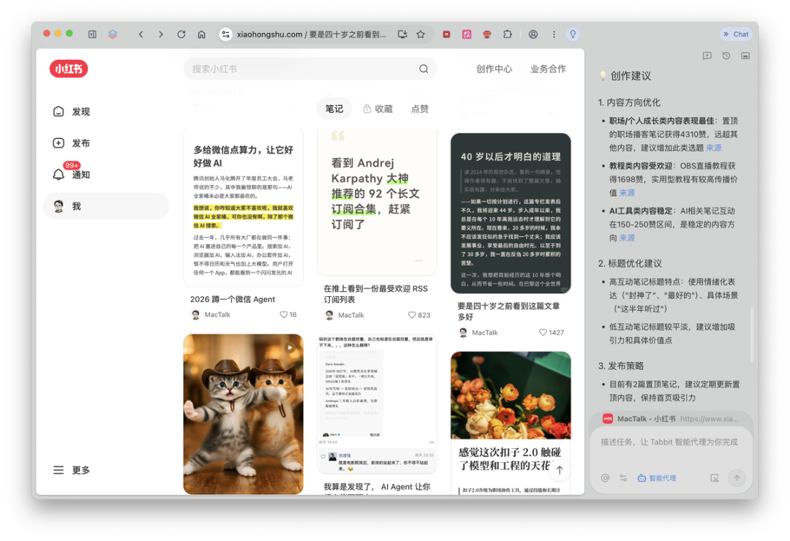Open 创作中心 creation center

[495, 69]
